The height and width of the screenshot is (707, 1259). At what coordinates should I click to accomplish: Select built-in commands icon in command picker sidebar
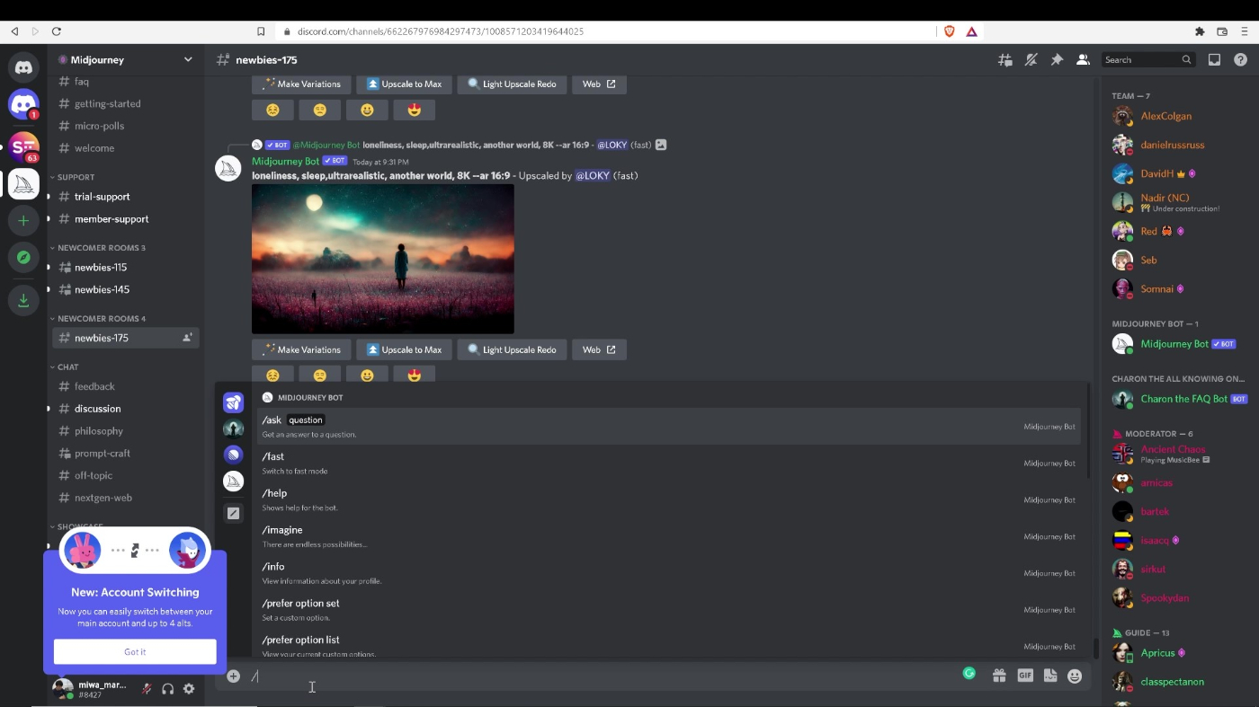(x=233, y=513)
